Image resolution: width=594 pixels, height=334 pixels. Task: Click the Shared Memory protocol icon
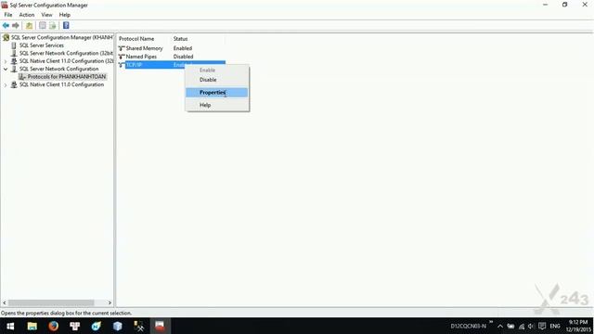(x=122, y=48)
